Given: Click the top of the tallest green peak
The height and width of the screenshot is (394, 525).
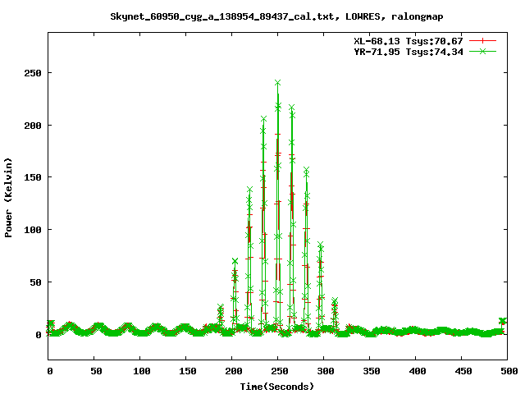Looking at the screenshot, I should click(x=278, y=83).
